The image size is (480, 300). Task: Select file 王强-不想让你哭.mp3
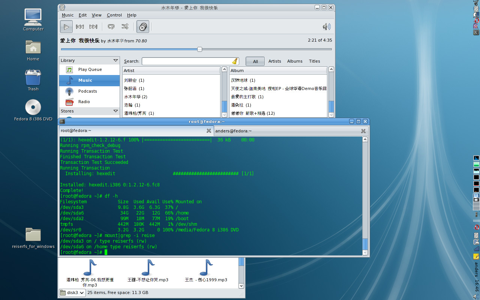click(148, 271)
